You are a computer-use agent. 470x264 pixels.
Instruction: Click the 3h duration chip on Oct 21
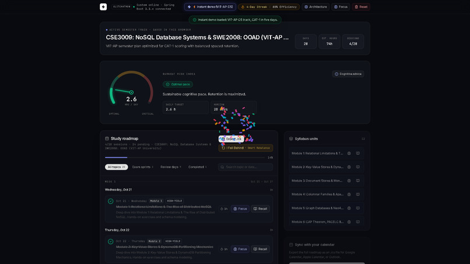click(x=224, y=209)
